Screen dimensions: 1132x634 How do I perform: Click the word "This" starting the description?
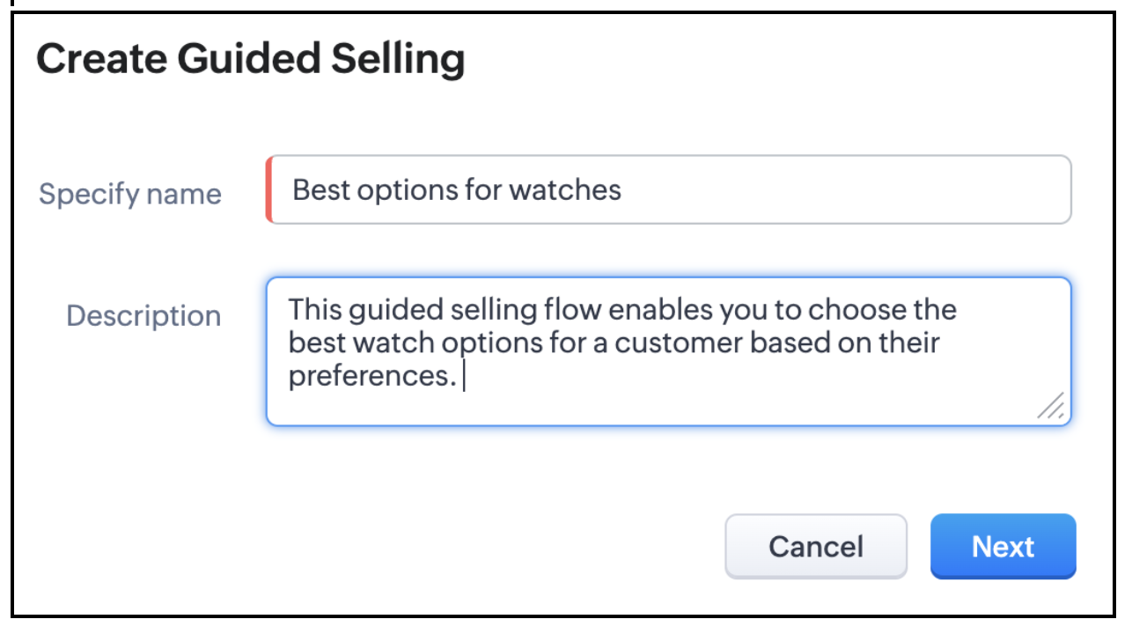[315, 310]
